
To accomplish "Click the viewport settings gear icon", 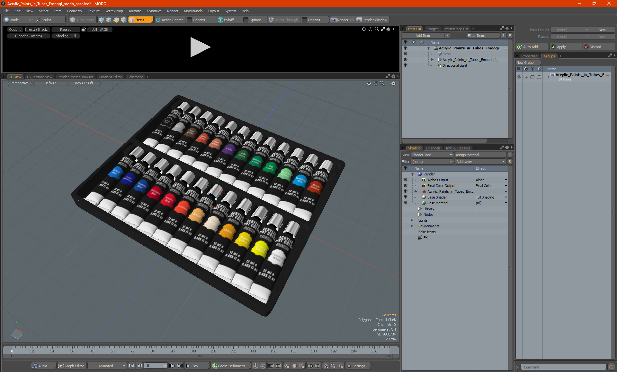I will 394,83.
